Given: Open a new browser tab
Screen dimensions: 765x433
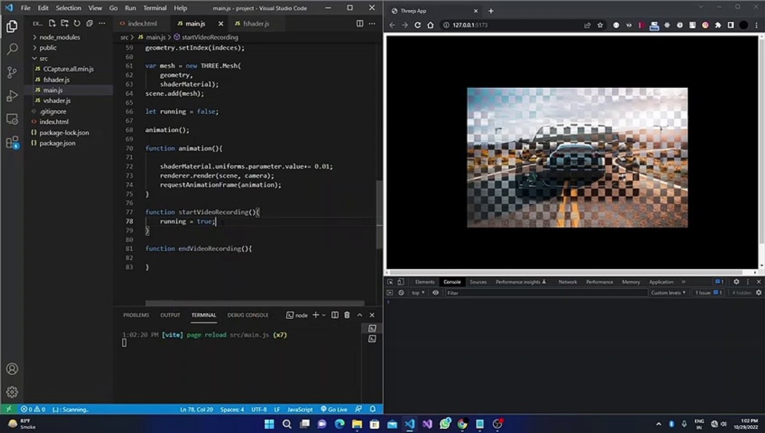Looking at the screenshot, I should (491, 11).
